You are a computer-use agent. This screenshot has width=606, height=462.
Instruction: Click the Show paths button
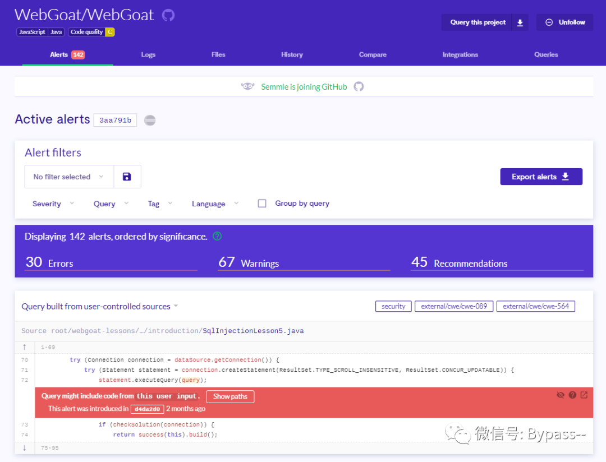click(x=230, y=396)
